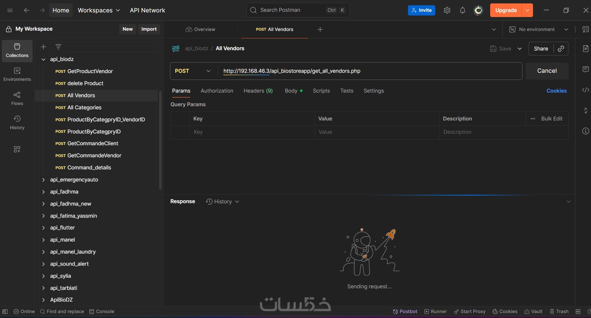Screen dimensions: 591x318
Task: Open the environment quick look icon
Action: coord(585,29)
